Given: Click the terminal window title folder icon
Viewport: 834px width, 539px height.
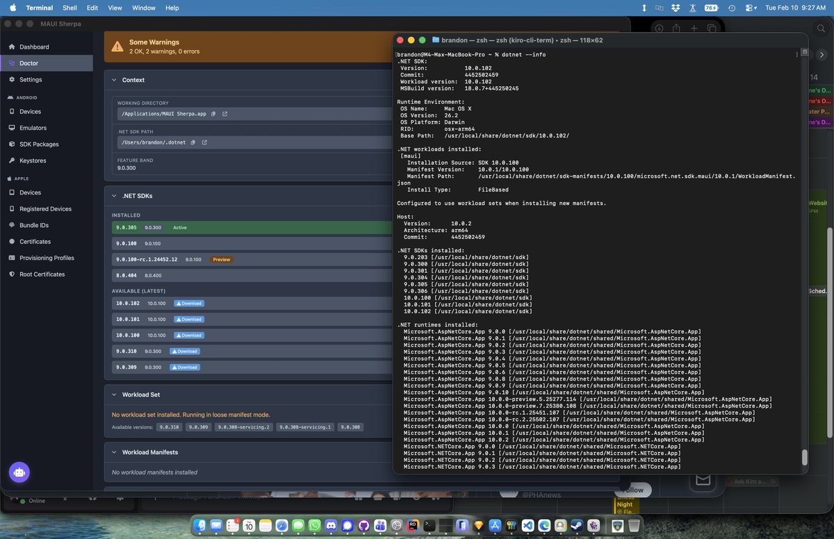Looking at the screenshot, I should 436,40.
